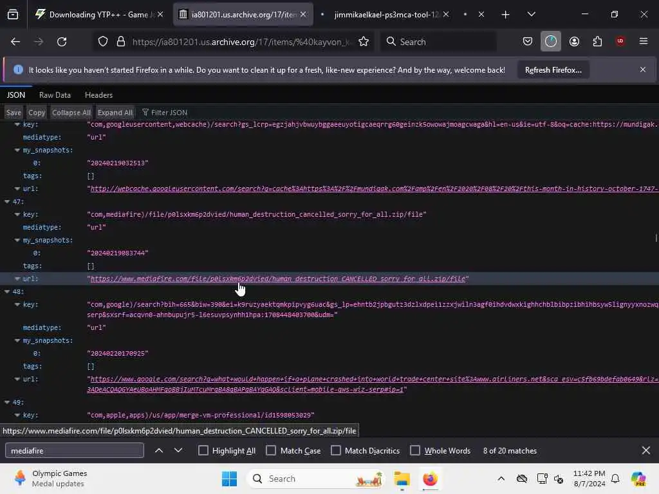Close the Downloading YTP++ tab
Image resolution: width=659 pixels, height=494 pixels.
[160, 15]
